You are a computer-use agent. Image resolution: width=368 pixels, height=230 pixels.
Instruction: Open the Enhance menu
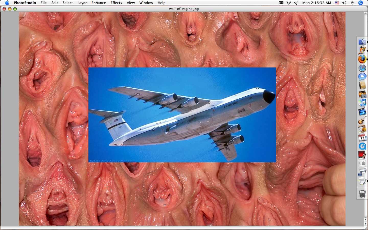(x=99, y=3)
